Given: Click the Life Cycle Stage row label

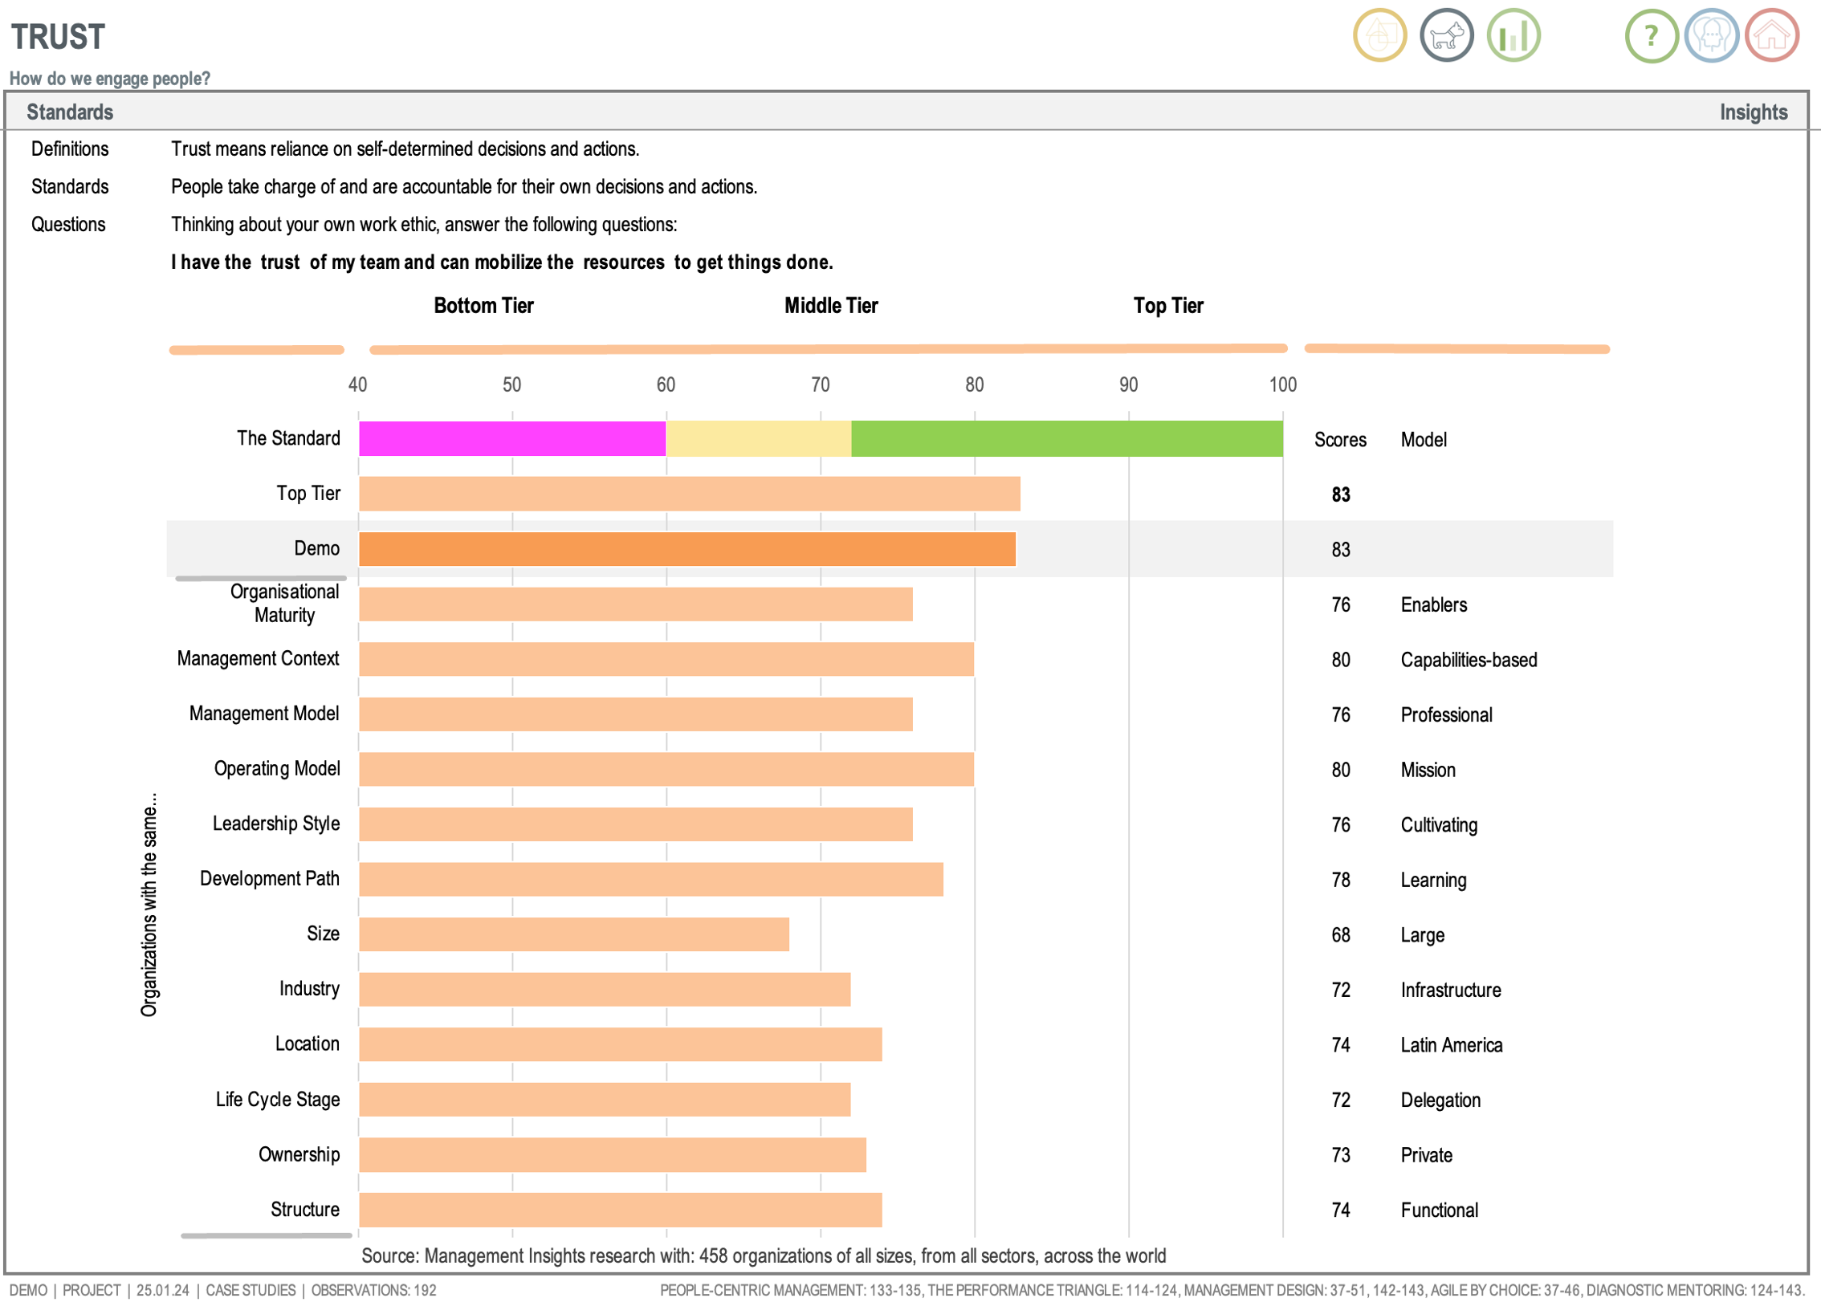Looking at the screenshot, I should 278,1100.
